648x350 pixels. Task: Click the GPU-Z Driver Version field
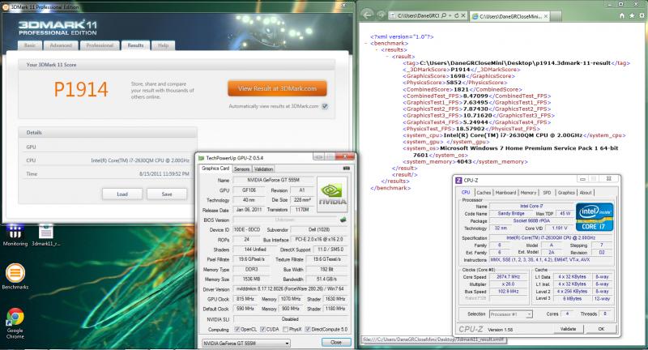pos(290,289)
